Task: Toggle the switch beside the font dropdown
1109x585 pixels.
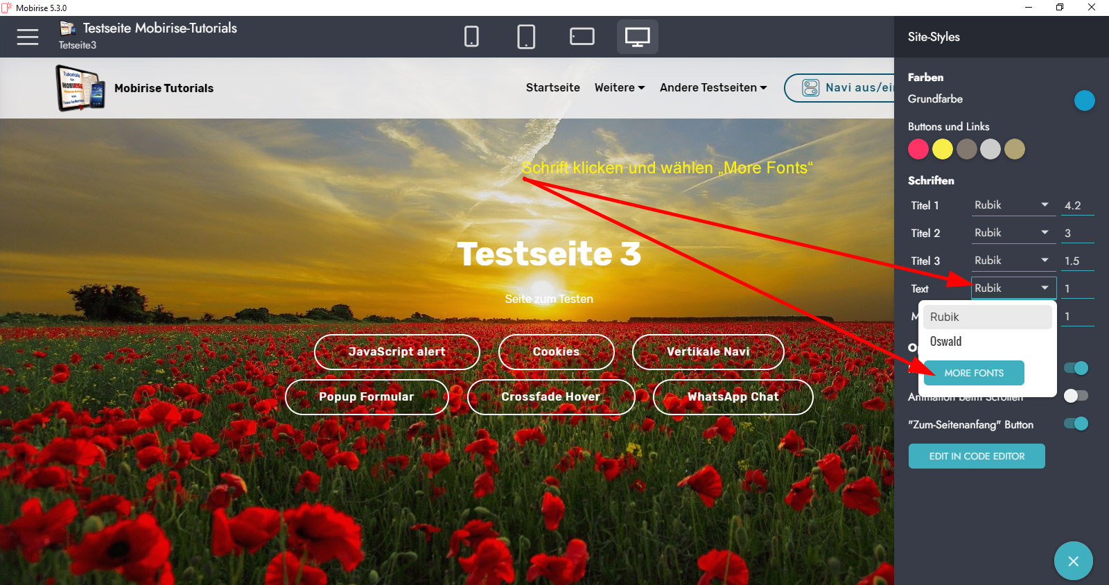Action: 1076,368
